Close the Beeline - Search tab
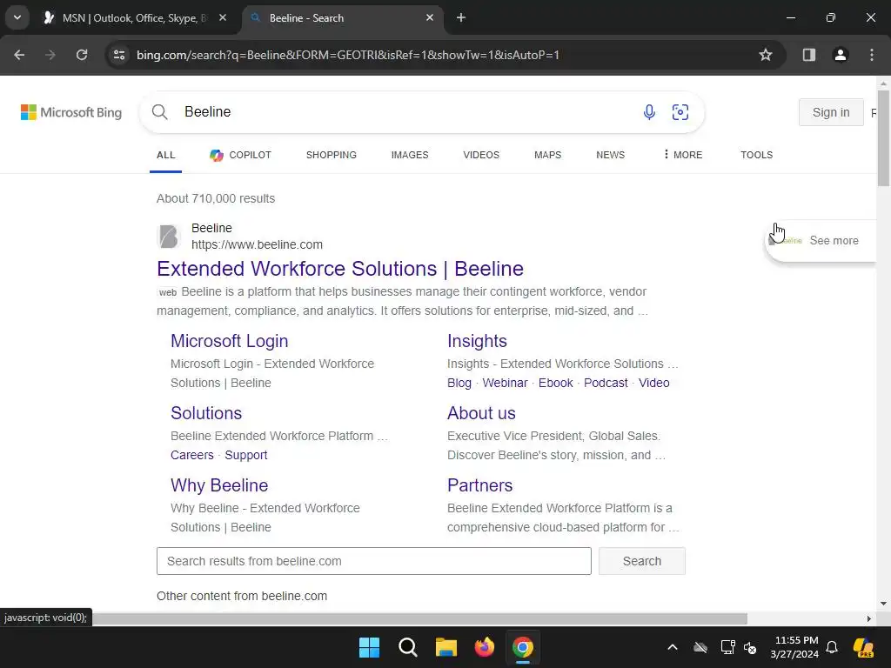Screen dimensions: 891x668 point(430,17)
